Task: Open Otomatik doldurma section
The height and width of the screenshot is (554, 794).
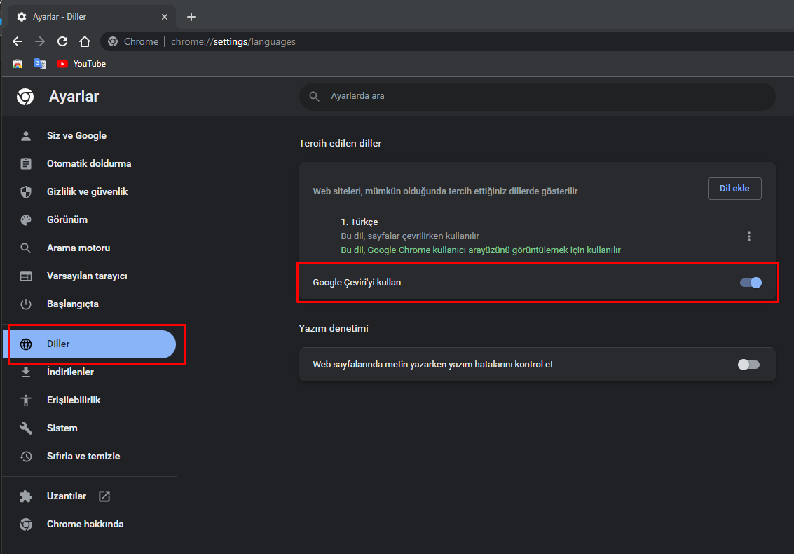Action: (90, 163)
